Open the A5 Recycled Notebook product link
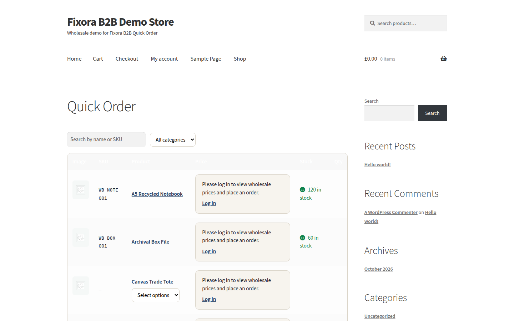The image size is (514, 321). (x=157, y=194)
